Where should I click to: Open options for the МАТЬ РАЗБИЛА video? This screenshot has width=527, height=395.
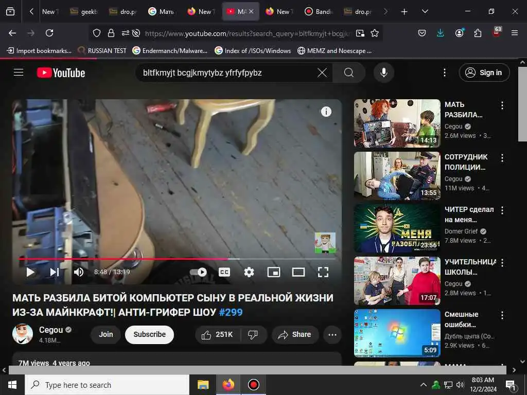tap(502, 105)
